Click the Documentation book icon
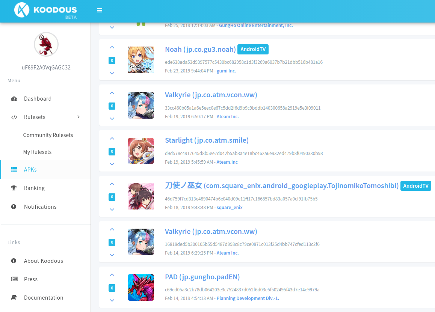 point(14,298)
